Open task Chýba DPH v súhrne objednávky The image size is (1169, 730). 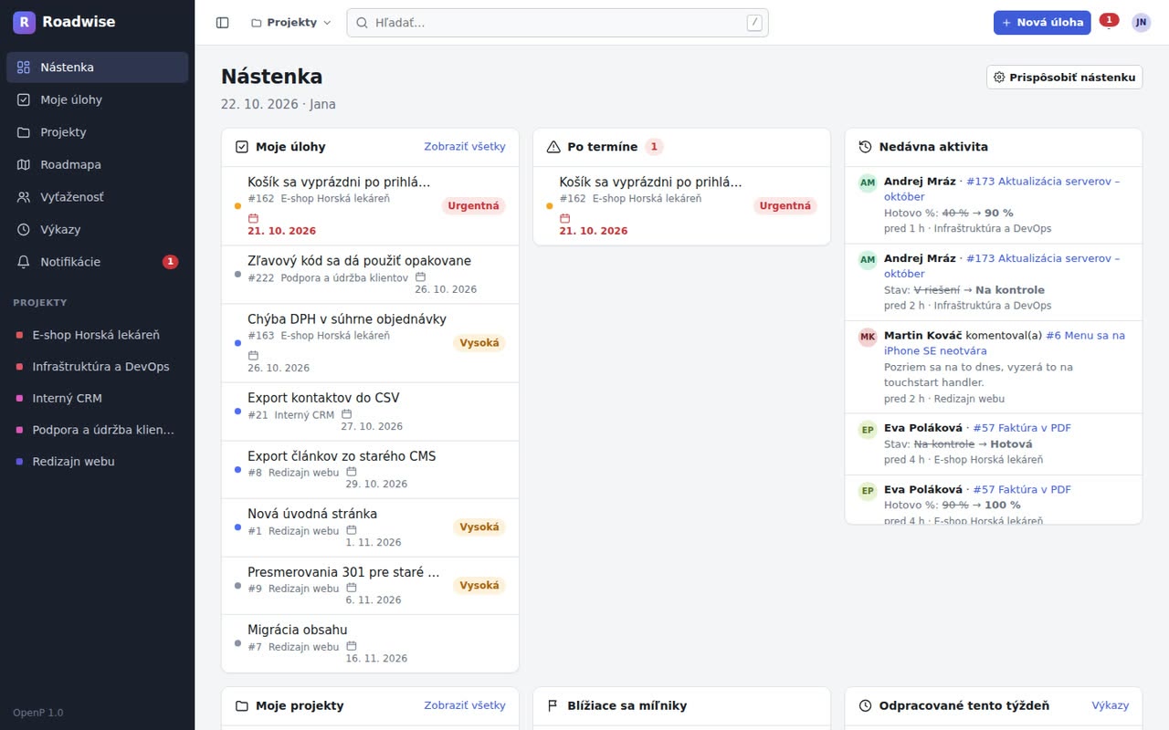347,319
